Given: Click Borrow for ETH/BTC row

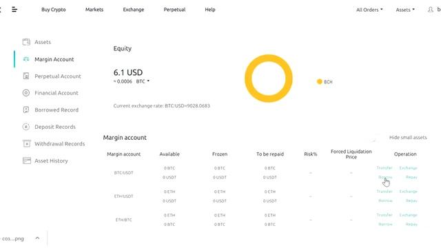Looking at the screenshot, I should [x=385, y=225].
